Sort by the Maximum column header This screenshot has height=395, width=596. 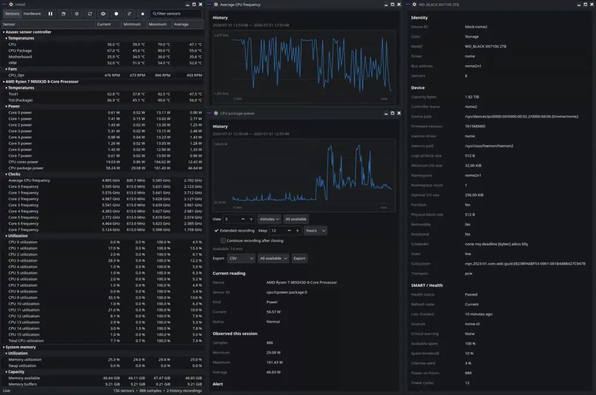point(159,24)
